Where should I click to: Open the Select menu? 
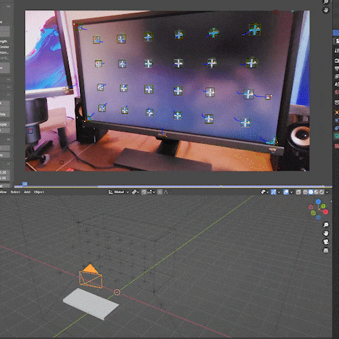16,192
